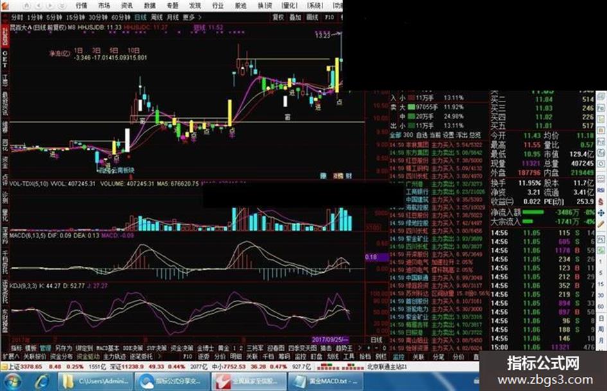Click 浮出 to pop out the list

click(462, 135)
